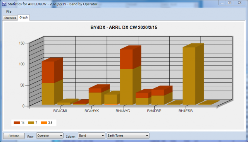Click the BH4AYG axis label

tap(123, 111)
